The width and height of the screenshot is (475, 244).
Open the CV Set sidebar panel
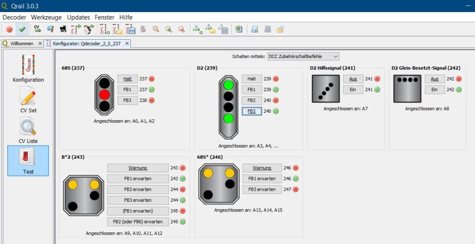pos(28,100)
